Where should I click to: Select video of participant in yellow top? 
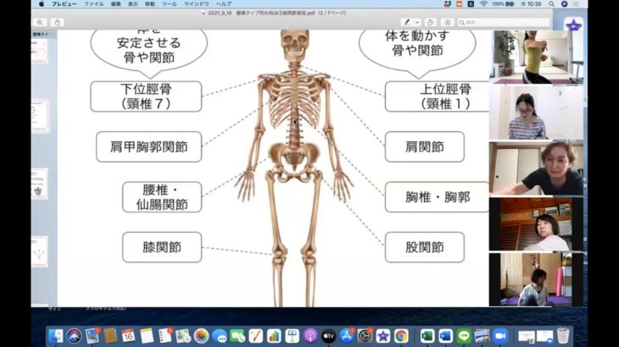coord(536,57)
